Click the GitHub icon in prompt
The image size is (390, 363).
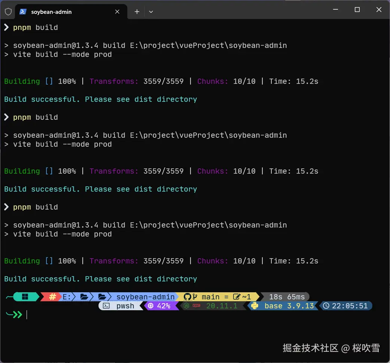tap(187, 297)
